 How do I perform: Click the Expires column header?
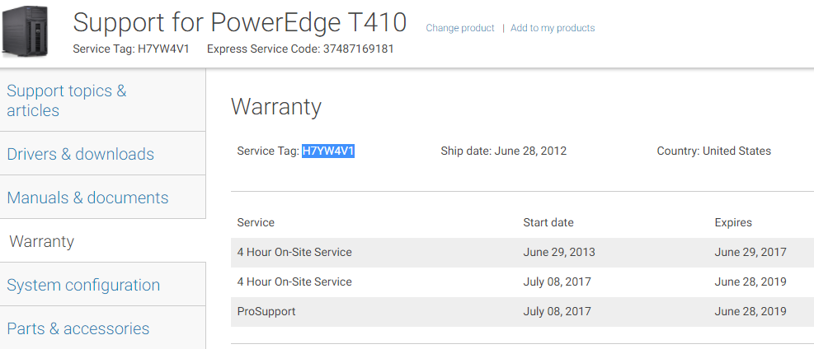[733, 222]
